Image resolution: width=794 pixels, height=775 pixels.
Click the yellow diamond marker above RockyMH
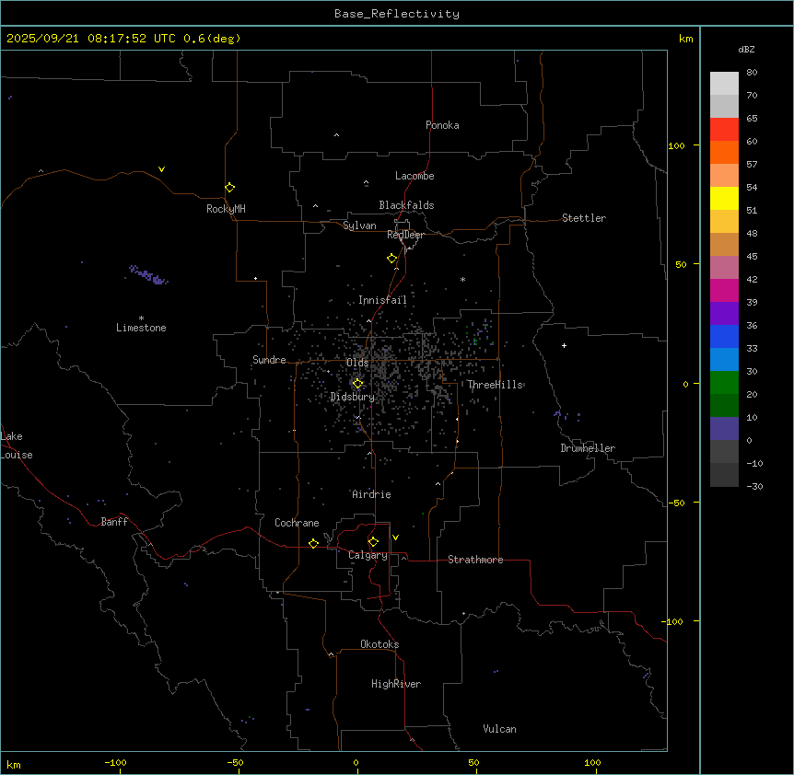229,187
